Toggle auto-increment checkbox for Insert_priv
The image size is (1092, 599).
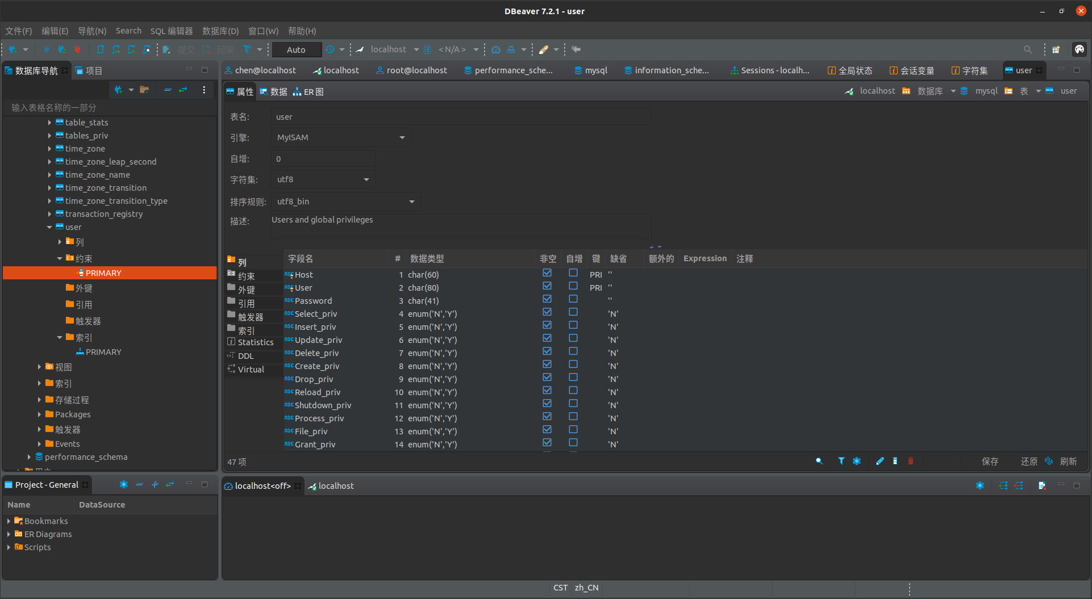pyautogui.click(x=573, y=325)
